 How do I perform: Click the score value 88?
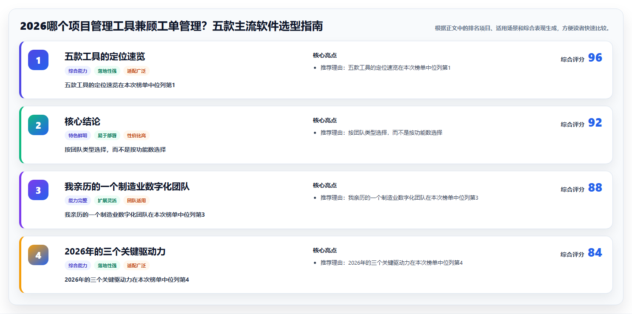[595, 188]
